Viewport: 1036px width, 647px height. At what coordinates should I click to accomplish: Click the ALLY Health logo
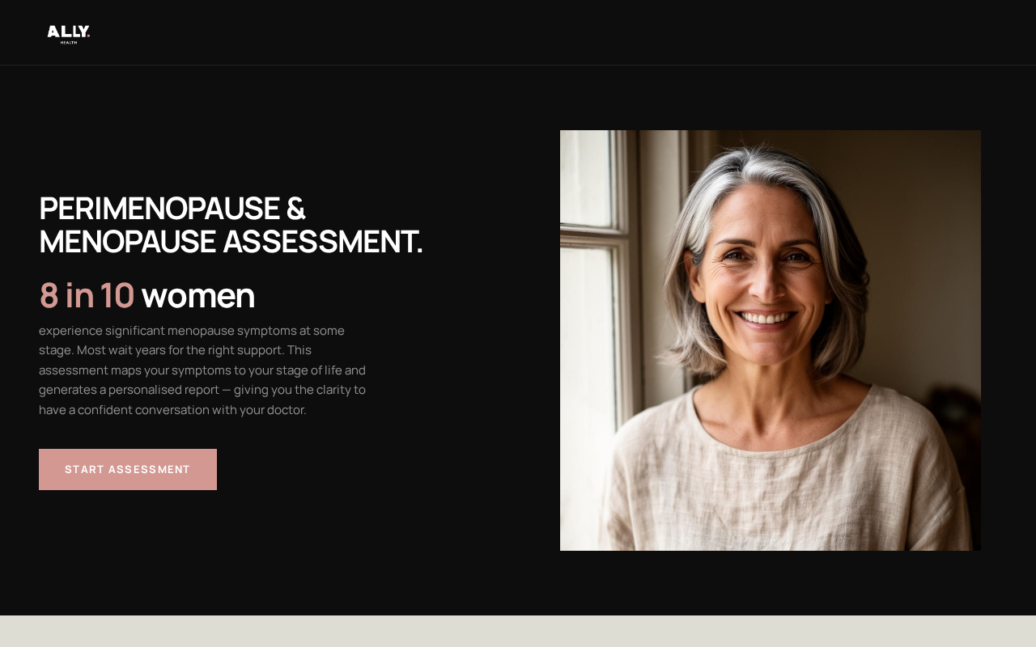pos(69,34)
